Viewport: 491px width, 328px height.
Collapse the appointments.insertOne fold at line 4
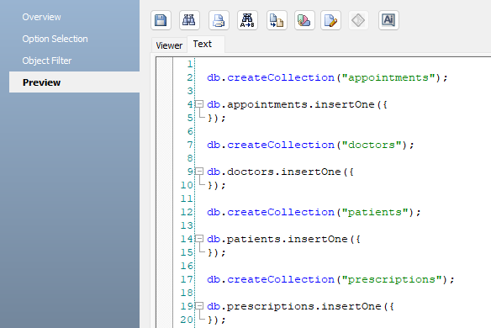[199, 104]
